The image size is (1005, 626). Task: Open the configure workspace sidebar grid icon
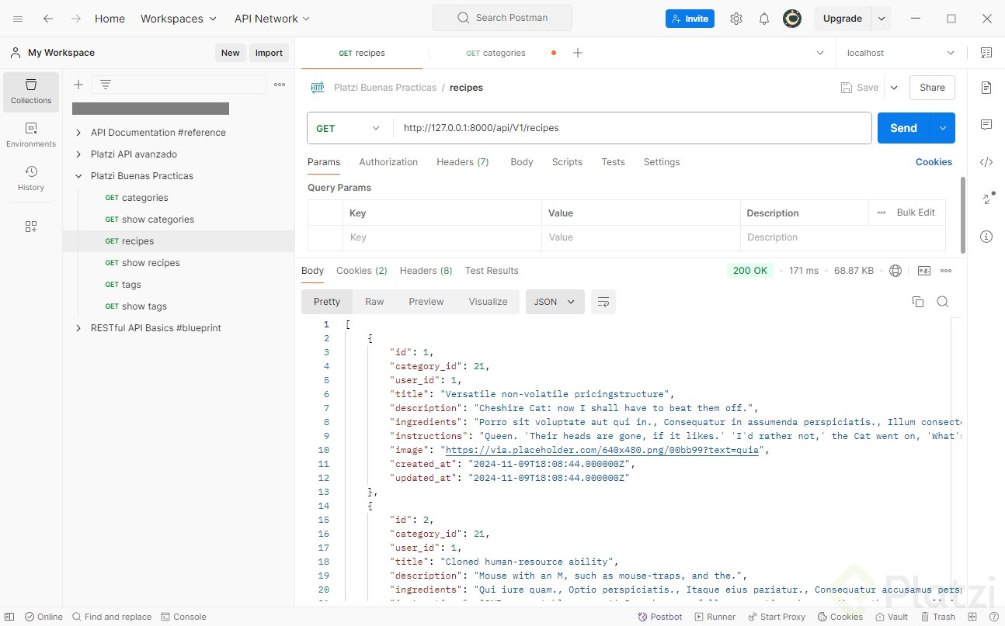tap(31, 227)
